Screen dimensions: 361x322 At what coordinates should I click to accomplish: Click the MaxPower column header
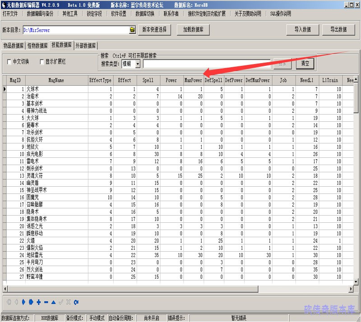(193, 80)
